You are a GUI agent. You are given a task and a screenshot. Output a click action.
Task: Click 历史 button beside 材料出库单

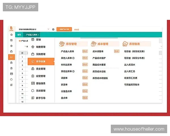click(85, 65)
